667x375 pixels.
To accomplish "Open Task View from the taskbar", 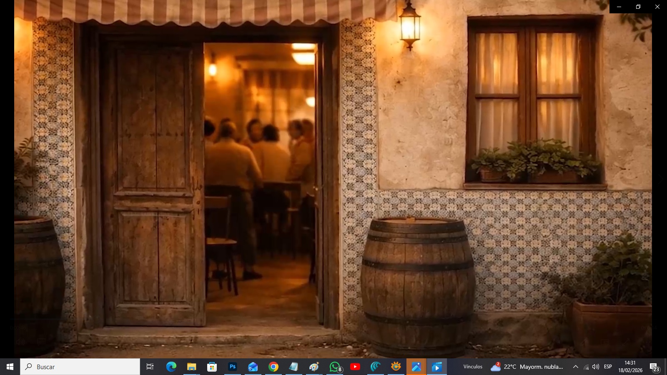I will click(150, 367).
